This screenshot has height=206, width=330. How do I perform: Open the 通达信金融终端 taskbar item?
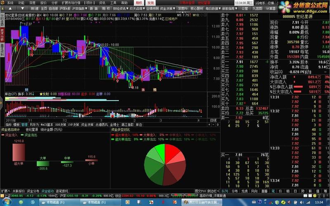[x=202, y=202]
